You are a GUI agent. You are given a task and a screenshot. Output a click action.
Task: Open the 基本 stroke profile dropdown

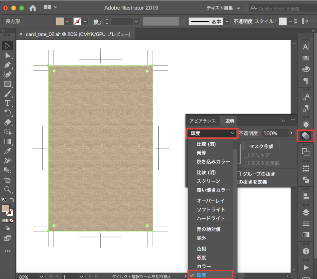pos(227,21)
